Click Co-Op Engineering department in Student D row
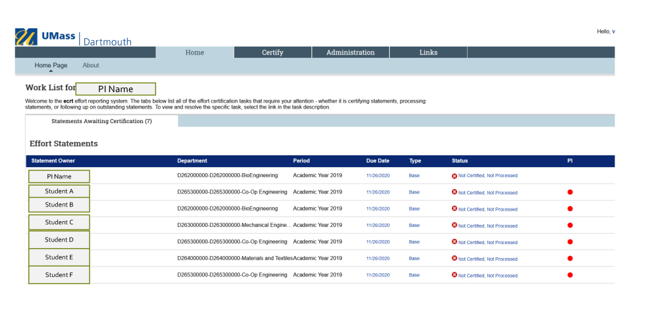Screen dimensions: 656x329 tap(232, 241)
